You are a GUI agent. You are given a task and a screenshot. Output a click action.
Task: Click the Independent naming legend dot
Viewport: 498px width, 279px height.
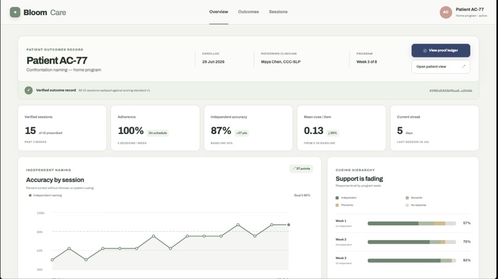(x=30, y=196)
